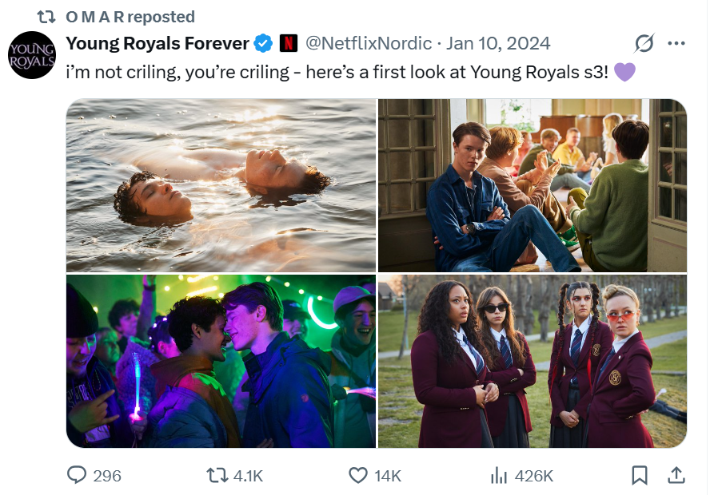Open the Young Royals profile avatar
Screen dimensions: 710x495
point(32,55)
